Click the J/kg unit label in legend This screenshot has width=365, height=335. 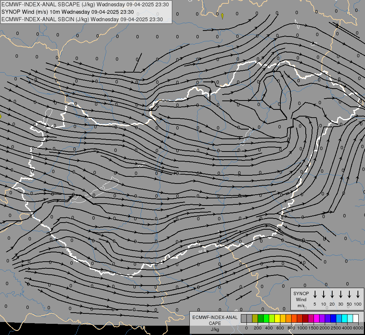pyautogui.click(x=215, y=329)
